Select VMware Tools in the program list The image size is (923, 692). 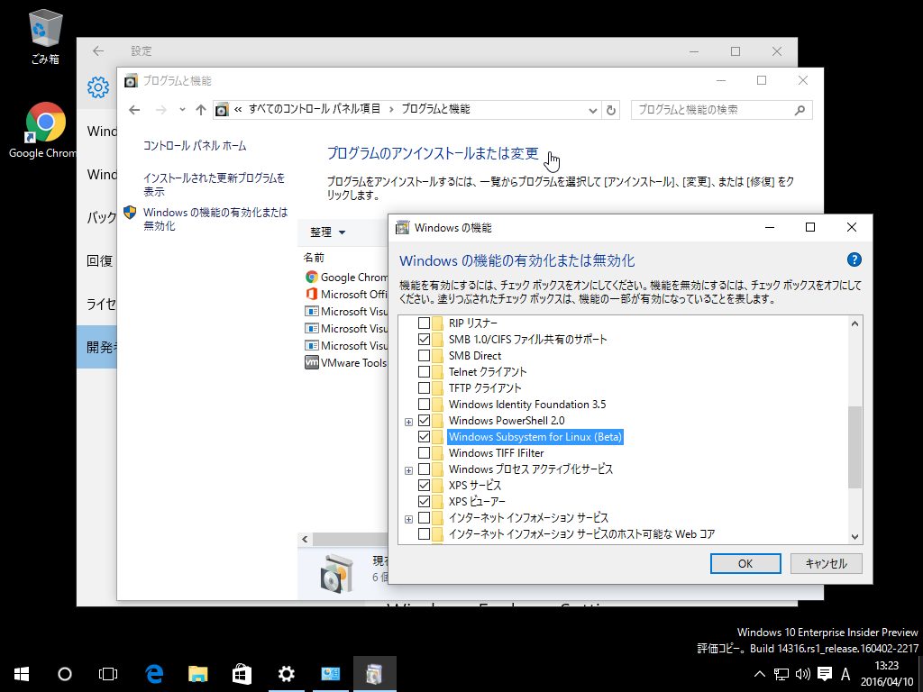point(346,362)
